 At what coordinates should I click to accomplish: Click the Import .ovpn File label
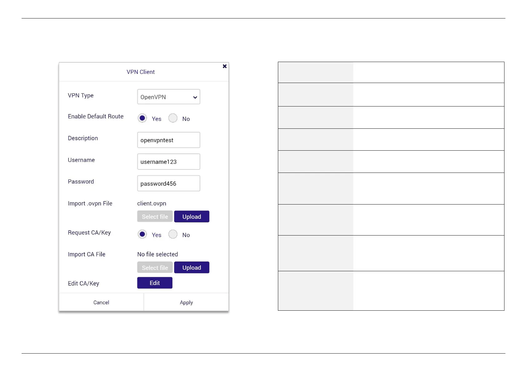click(90, 204)
